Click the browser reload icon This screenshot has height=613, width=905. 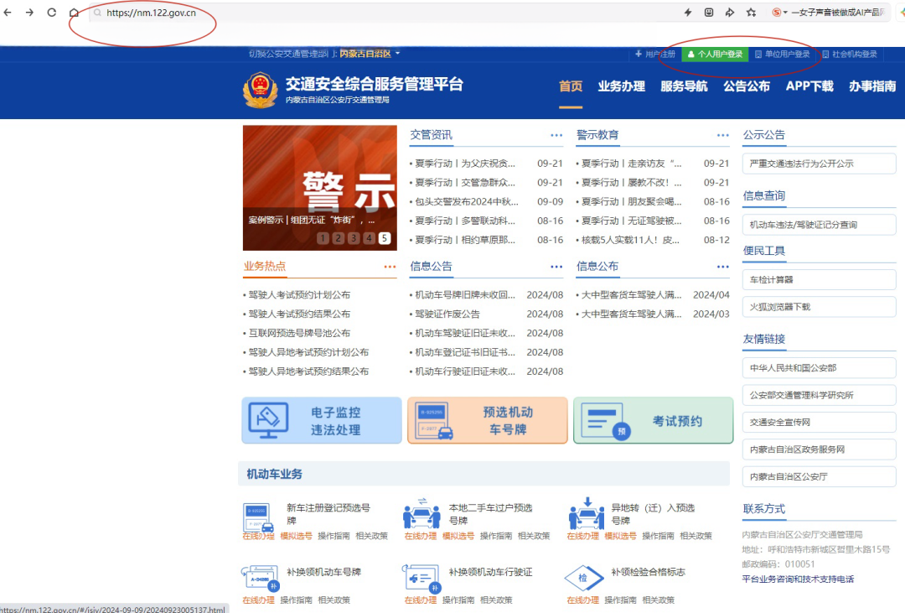coord(52,13)
